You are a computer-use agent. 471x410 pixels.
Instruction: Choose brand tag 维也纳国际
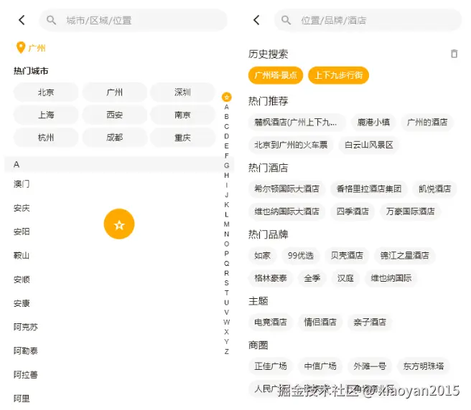click(x=391, y=278)
